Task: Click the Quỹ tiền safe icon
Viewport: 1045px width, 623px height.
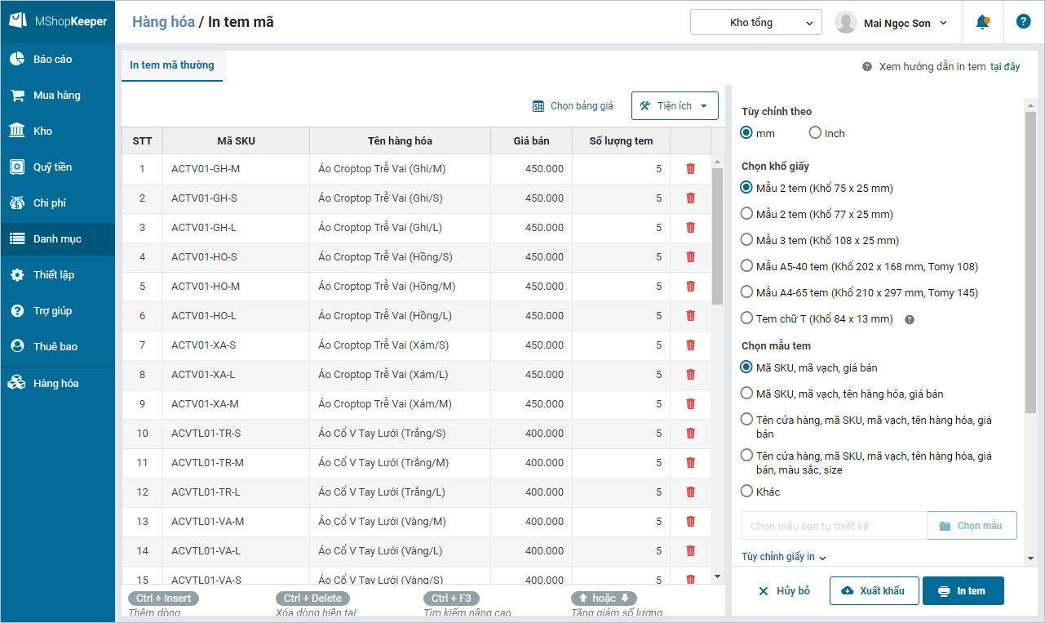Action: coord(17,167)
